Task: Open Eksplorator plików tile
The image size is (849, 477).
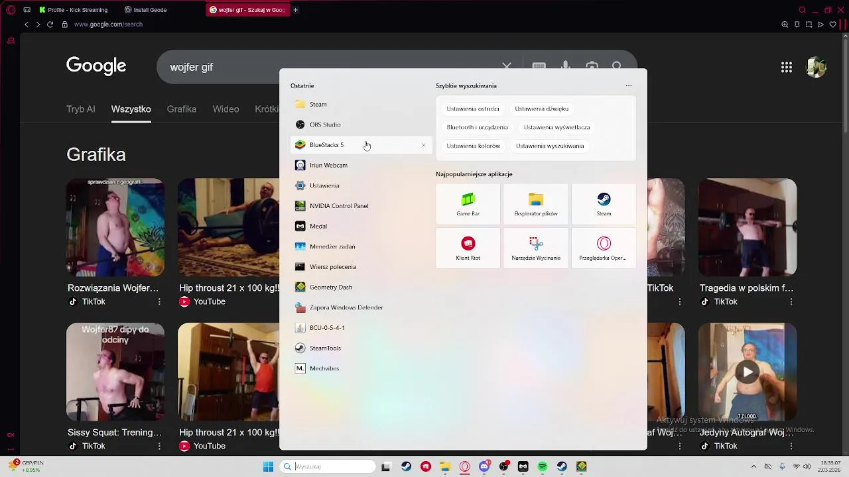Action: (536, 204)
